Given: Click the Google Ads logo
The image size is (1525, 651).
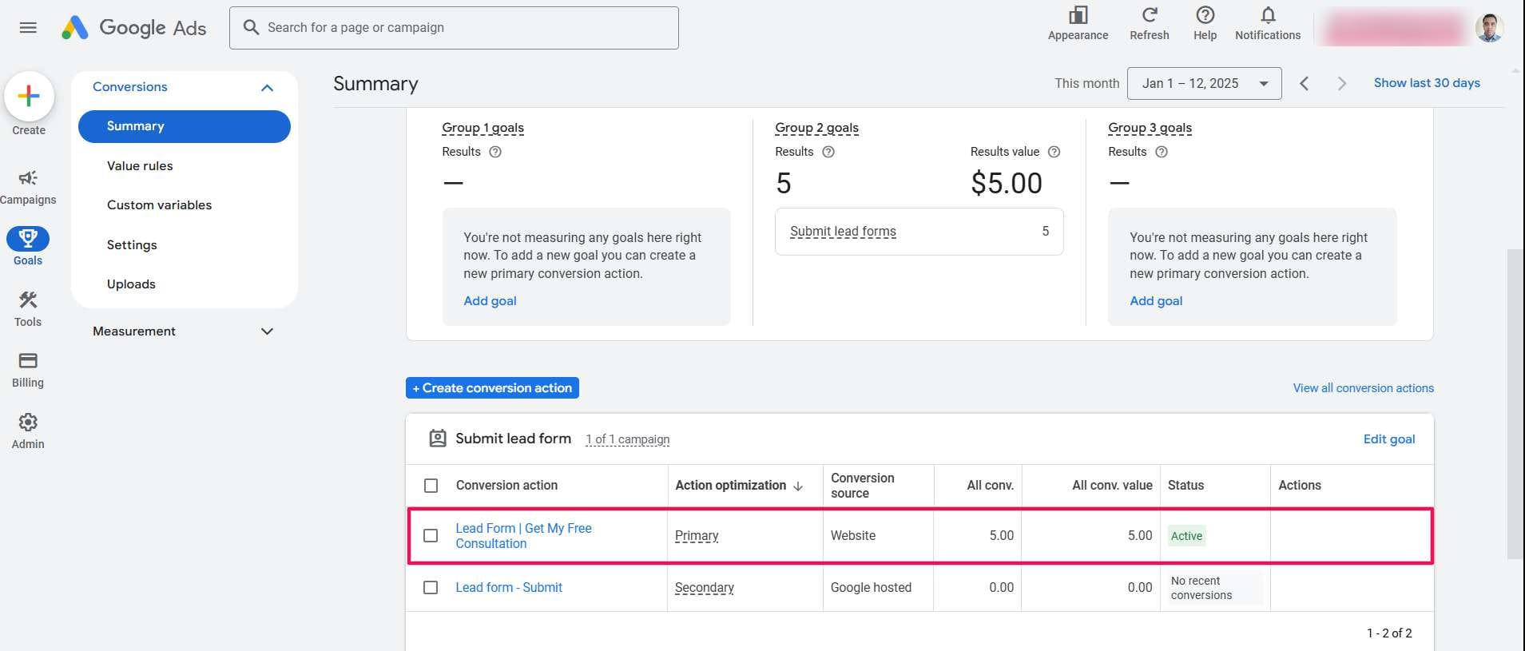Looking at the screenshot, I should point(134,28).
